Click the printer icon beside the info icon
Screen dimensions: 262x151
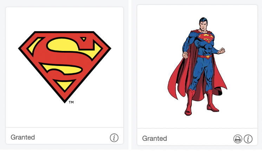[x=238, y=139]
